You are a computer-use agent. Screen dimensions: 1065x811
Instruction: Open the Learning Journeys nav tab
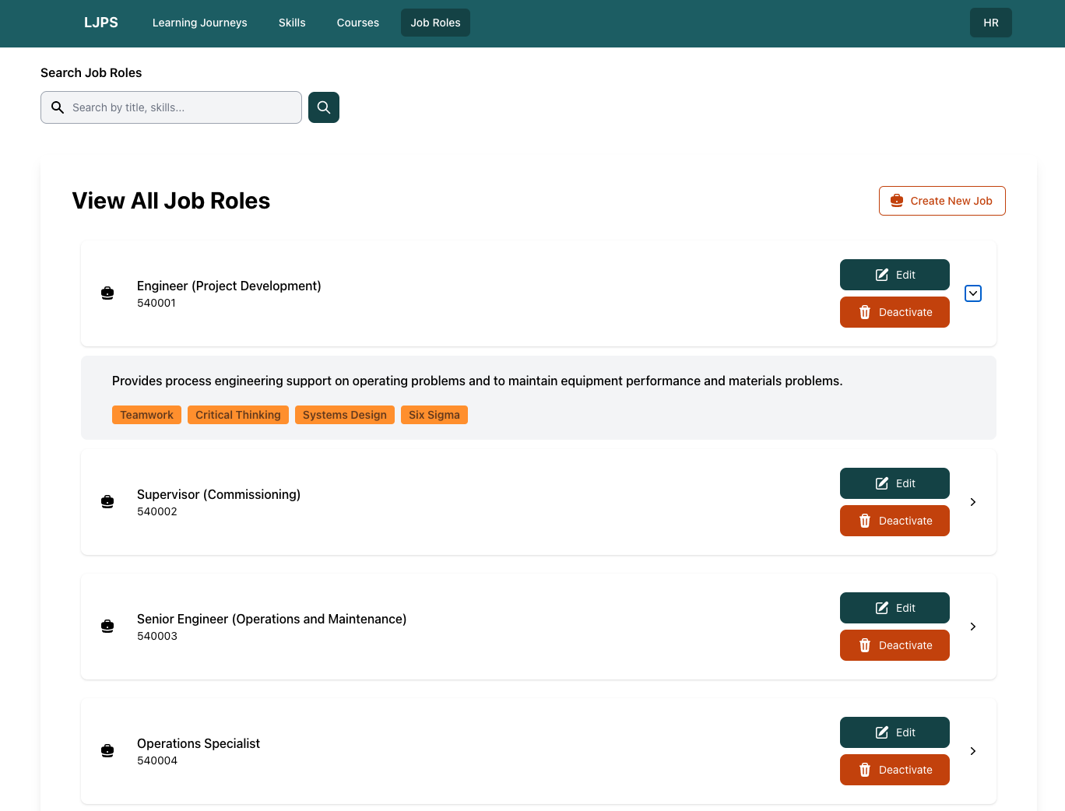[200, 23]
